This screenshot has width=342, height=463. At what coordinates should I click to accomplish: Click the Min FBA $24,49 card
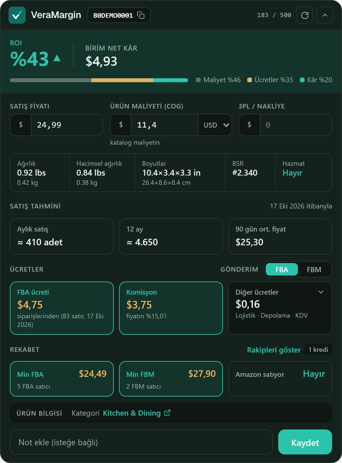click(x=62, y=379)
